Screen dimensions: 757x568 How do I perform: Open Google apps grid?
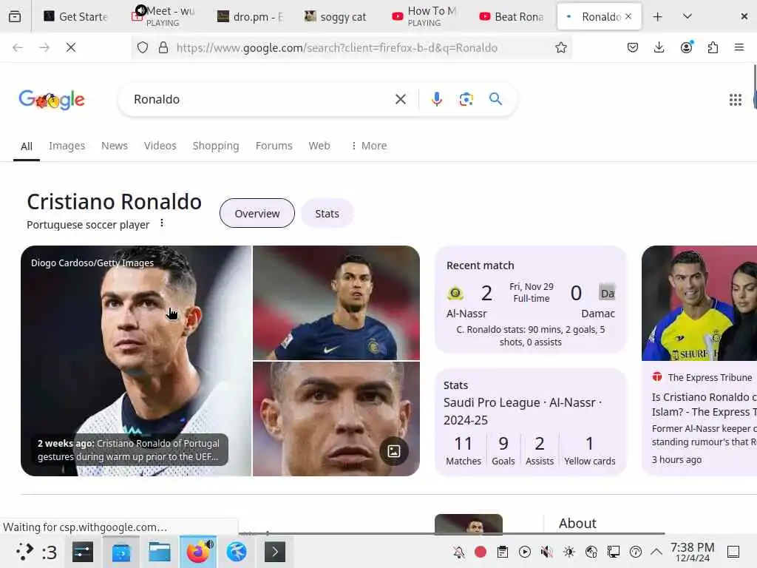tap(735, 100)
